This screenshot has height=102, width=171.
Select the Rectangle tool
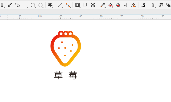pyautogui.click(x=25, y=5)
